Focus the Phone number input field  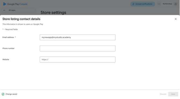coord(77,48)
